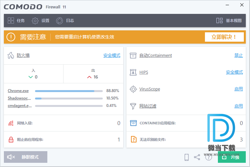This screenshot has height=167, width=250.
Task: Open the 设置 menu label
Action: pos(45,21)
